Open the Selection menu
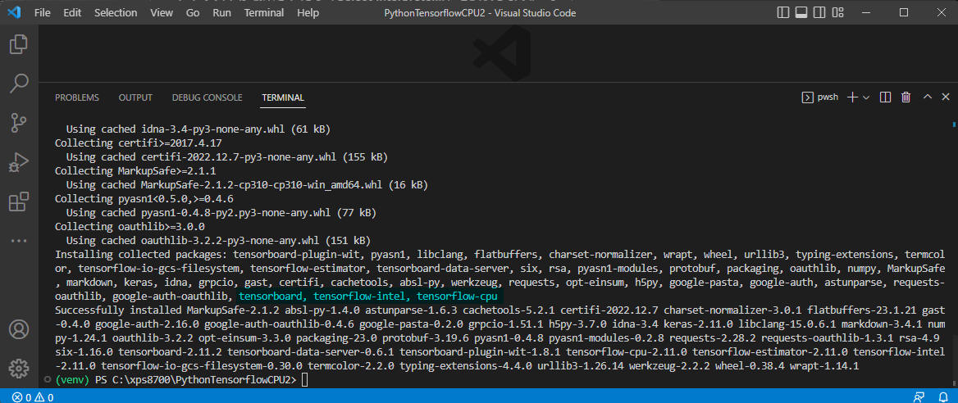 pos(116,12)
